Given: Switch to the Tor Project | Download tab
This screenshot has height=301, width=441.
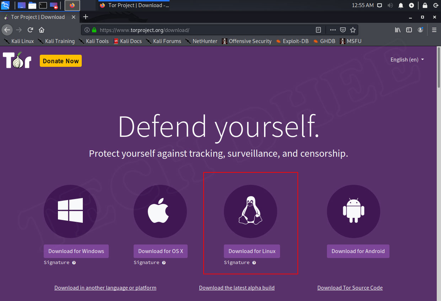Looking at the screenshot, I should click(x=38, y=17).
